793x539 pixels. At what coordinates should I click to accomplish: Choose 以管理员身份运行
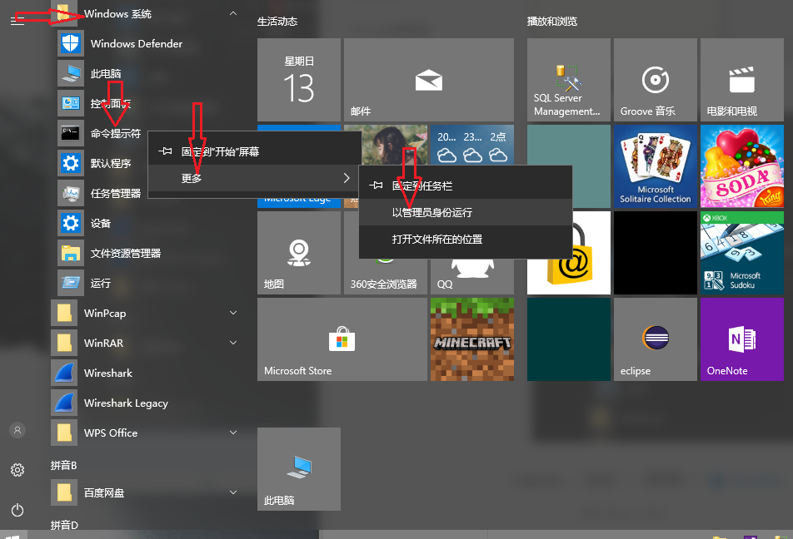click(466, 212)
